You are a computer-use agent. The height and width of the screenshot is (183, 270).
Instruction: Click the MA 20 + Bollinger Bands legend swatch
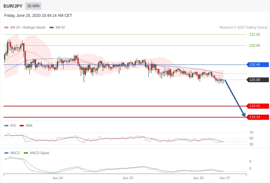pyautogui.click(x=6, y=28)
